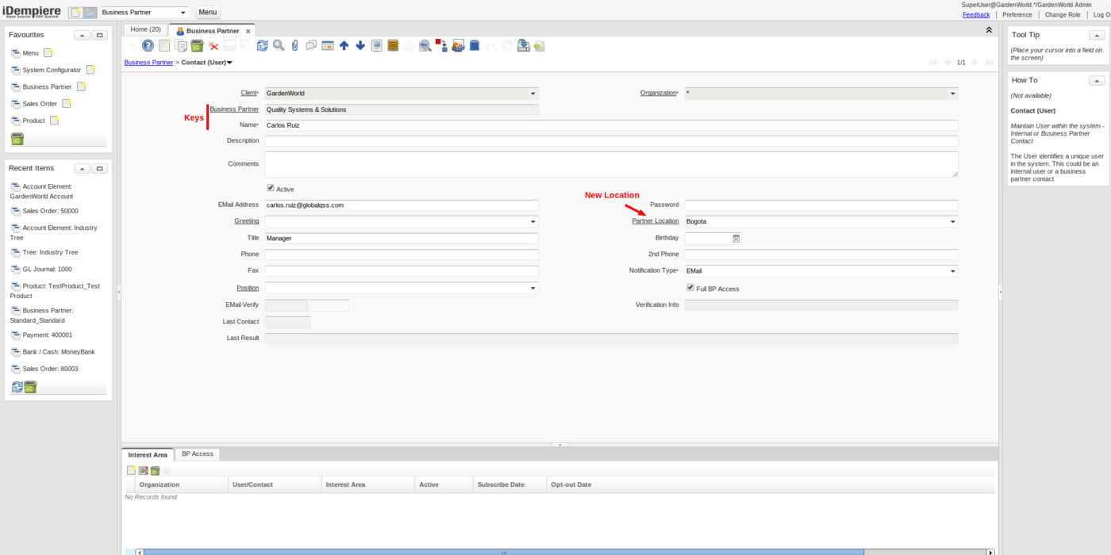Click the Refresh toolbar icon
This screenshot has height=555, width=1111.
click(x=263, y=46)
